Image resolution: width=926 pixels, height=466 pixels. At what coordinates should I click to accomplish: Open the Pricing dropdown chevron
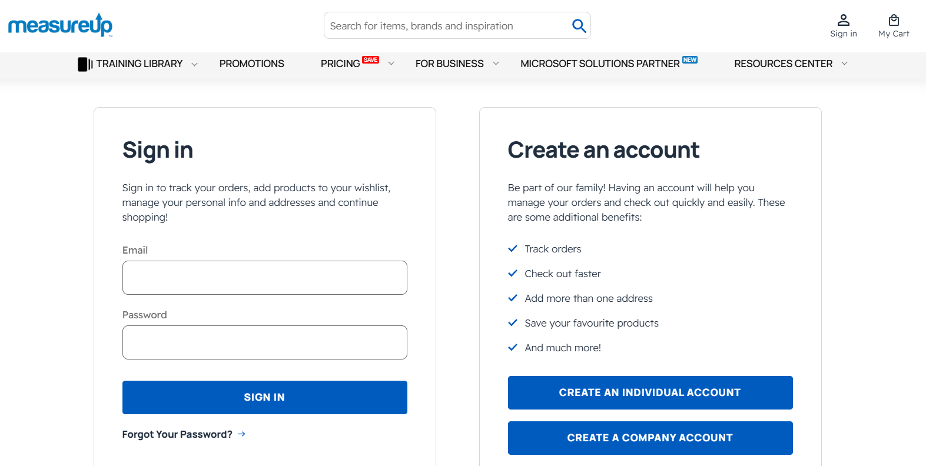click(391, 64)
